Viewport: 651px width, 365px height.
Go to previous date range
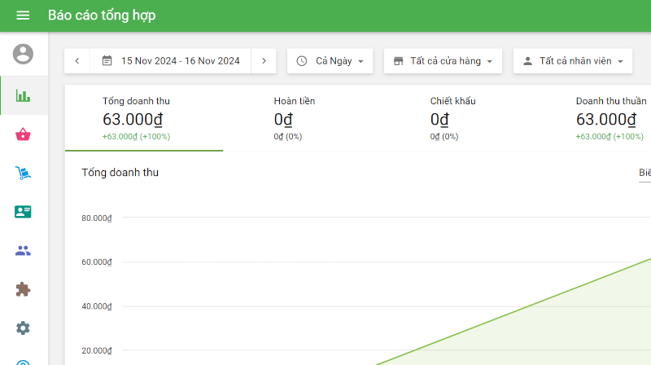pos(76,61)
